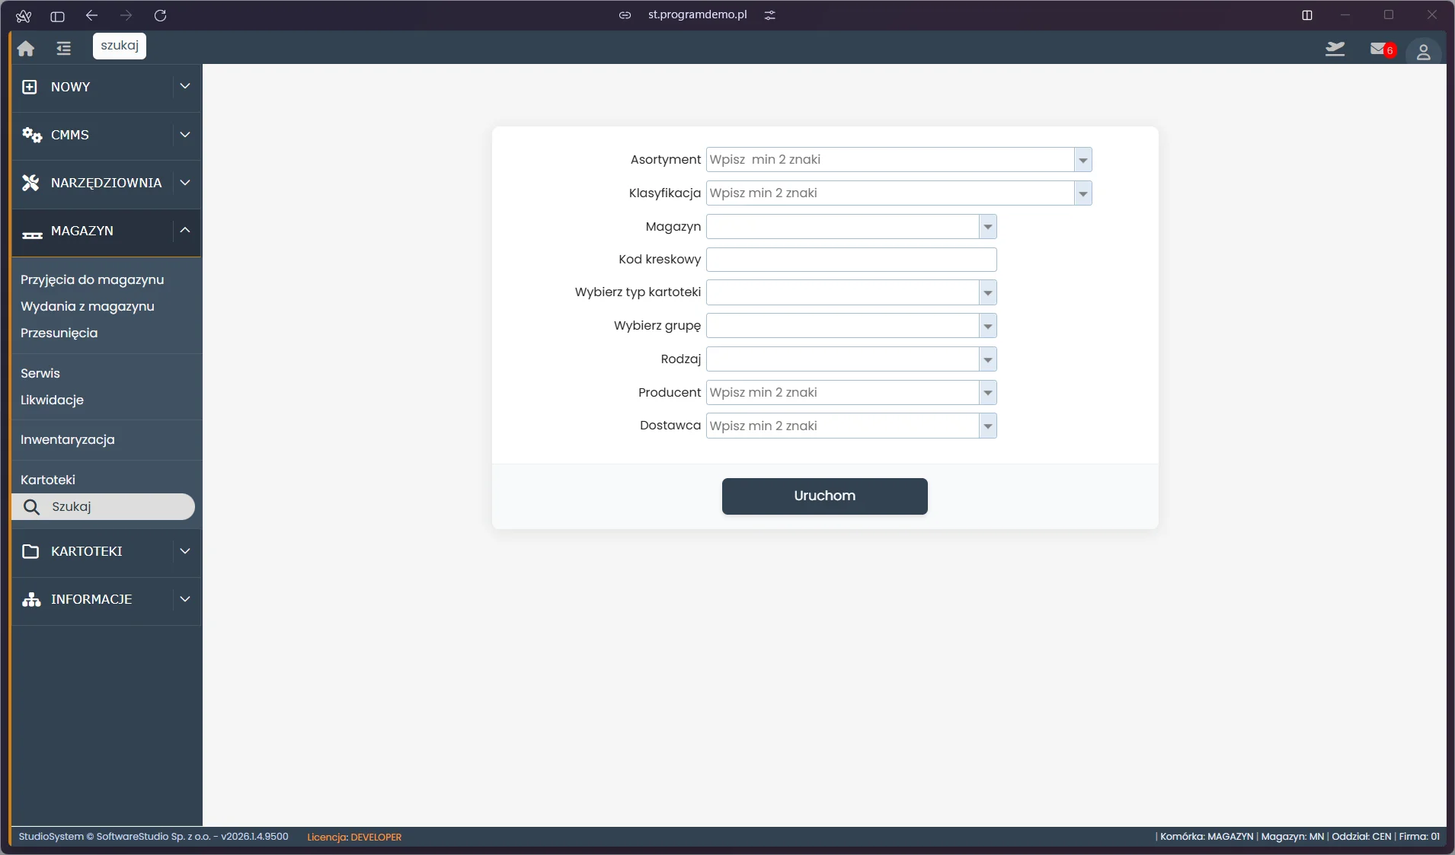Open the user profile icon

tap(1423, 52)
